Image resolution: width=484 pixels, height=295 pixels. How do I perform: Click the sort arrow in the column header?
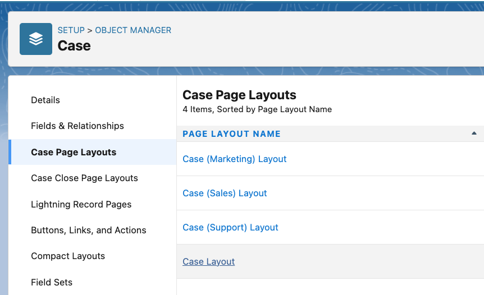point(474,133)
